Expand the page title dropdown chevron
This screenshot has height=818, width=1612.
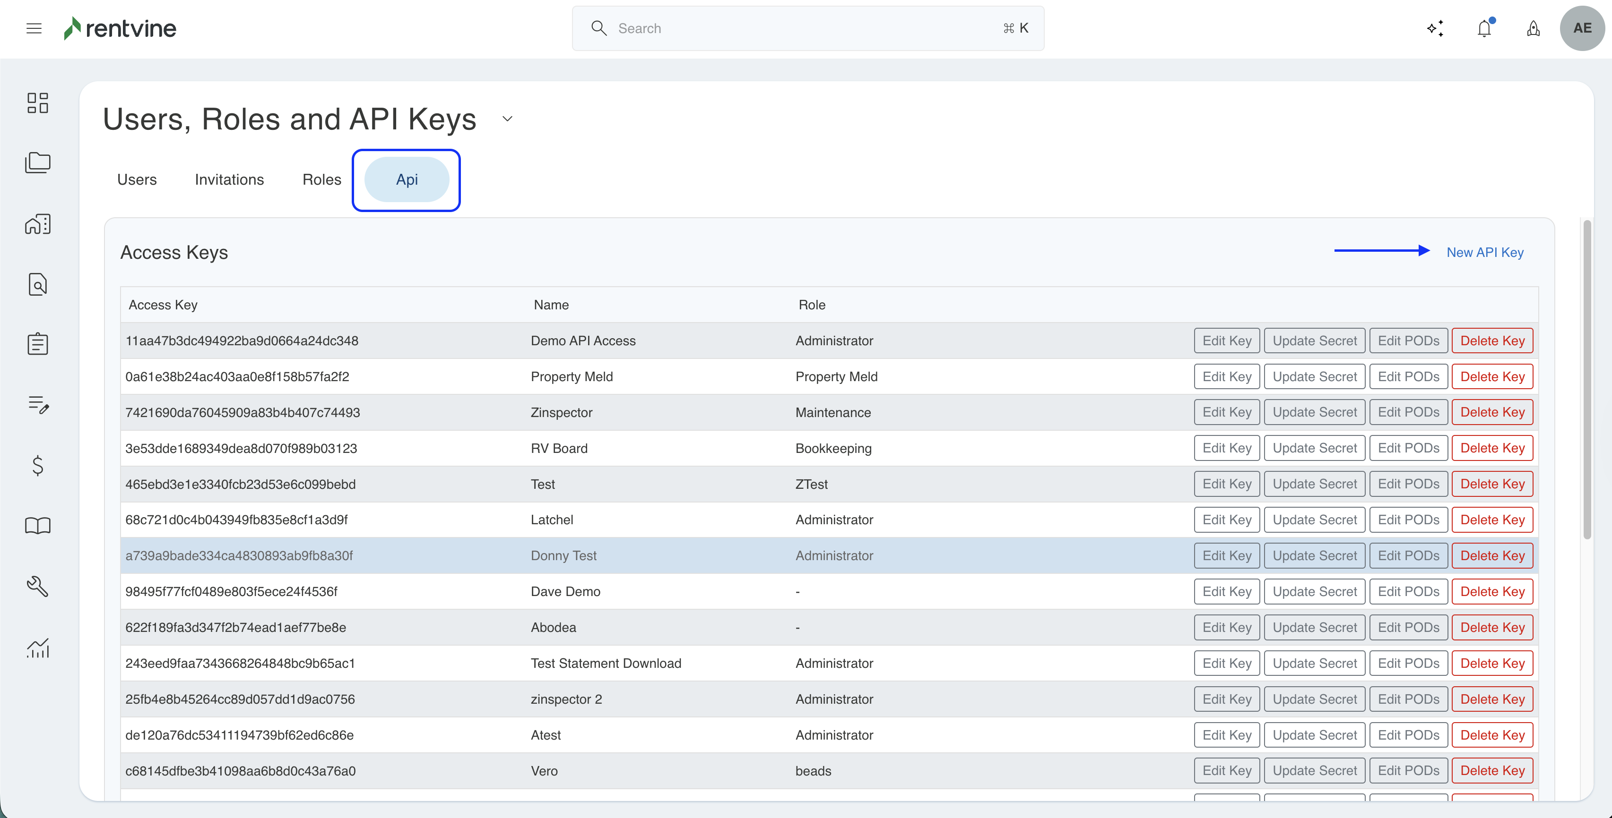coord(507,119)
